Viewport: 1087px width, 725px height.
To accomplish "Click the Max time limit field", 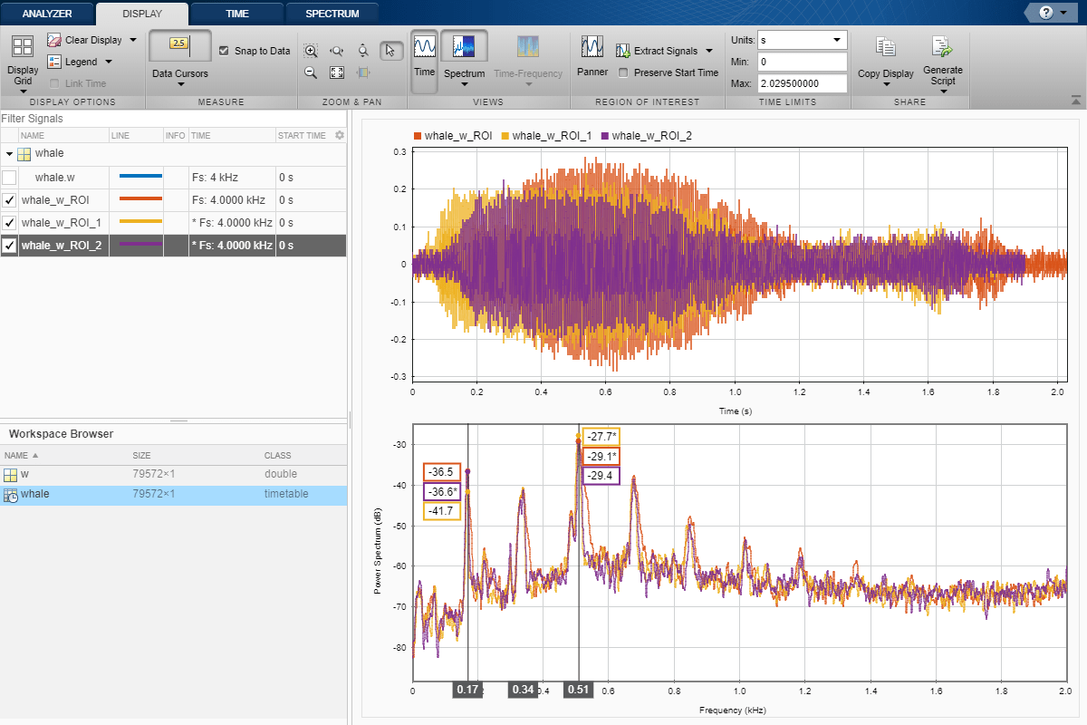I will point(802,83).
